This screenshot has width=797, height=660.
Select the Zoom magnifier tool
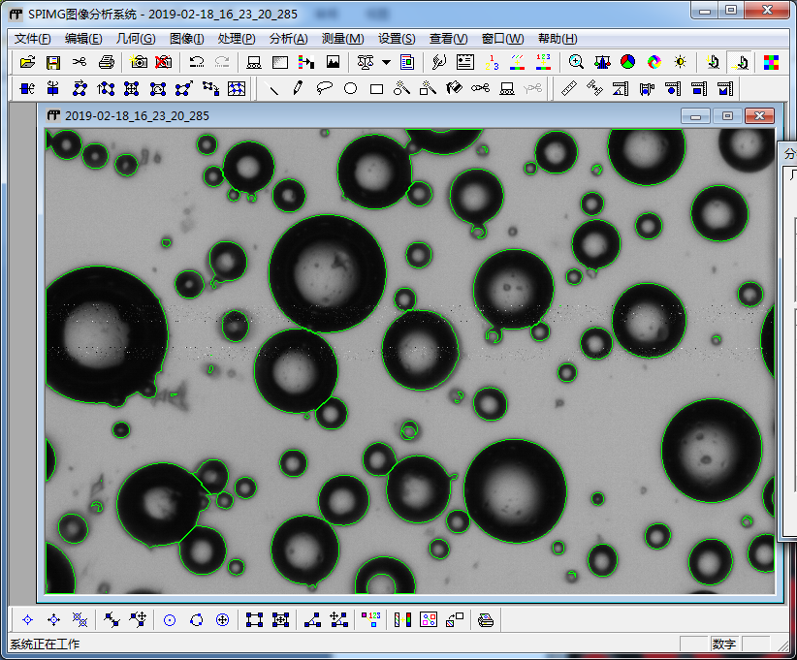[x=576, y=62]
